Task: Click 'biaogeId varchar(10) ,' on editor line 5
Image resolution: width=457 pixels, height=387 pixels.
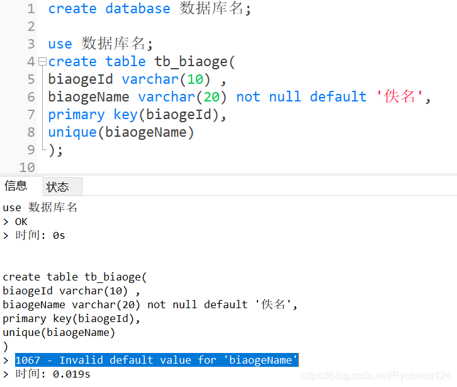Action: (137, 79)
